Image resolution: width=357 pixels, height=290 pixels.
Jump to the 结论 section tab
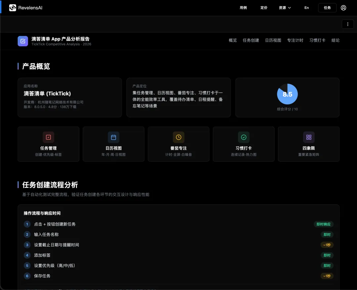[x=336, y=40]
